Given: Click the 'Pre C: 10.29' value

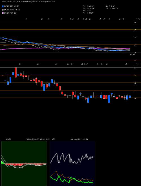Looking at the screenshot, I should [x=88, y=13].
